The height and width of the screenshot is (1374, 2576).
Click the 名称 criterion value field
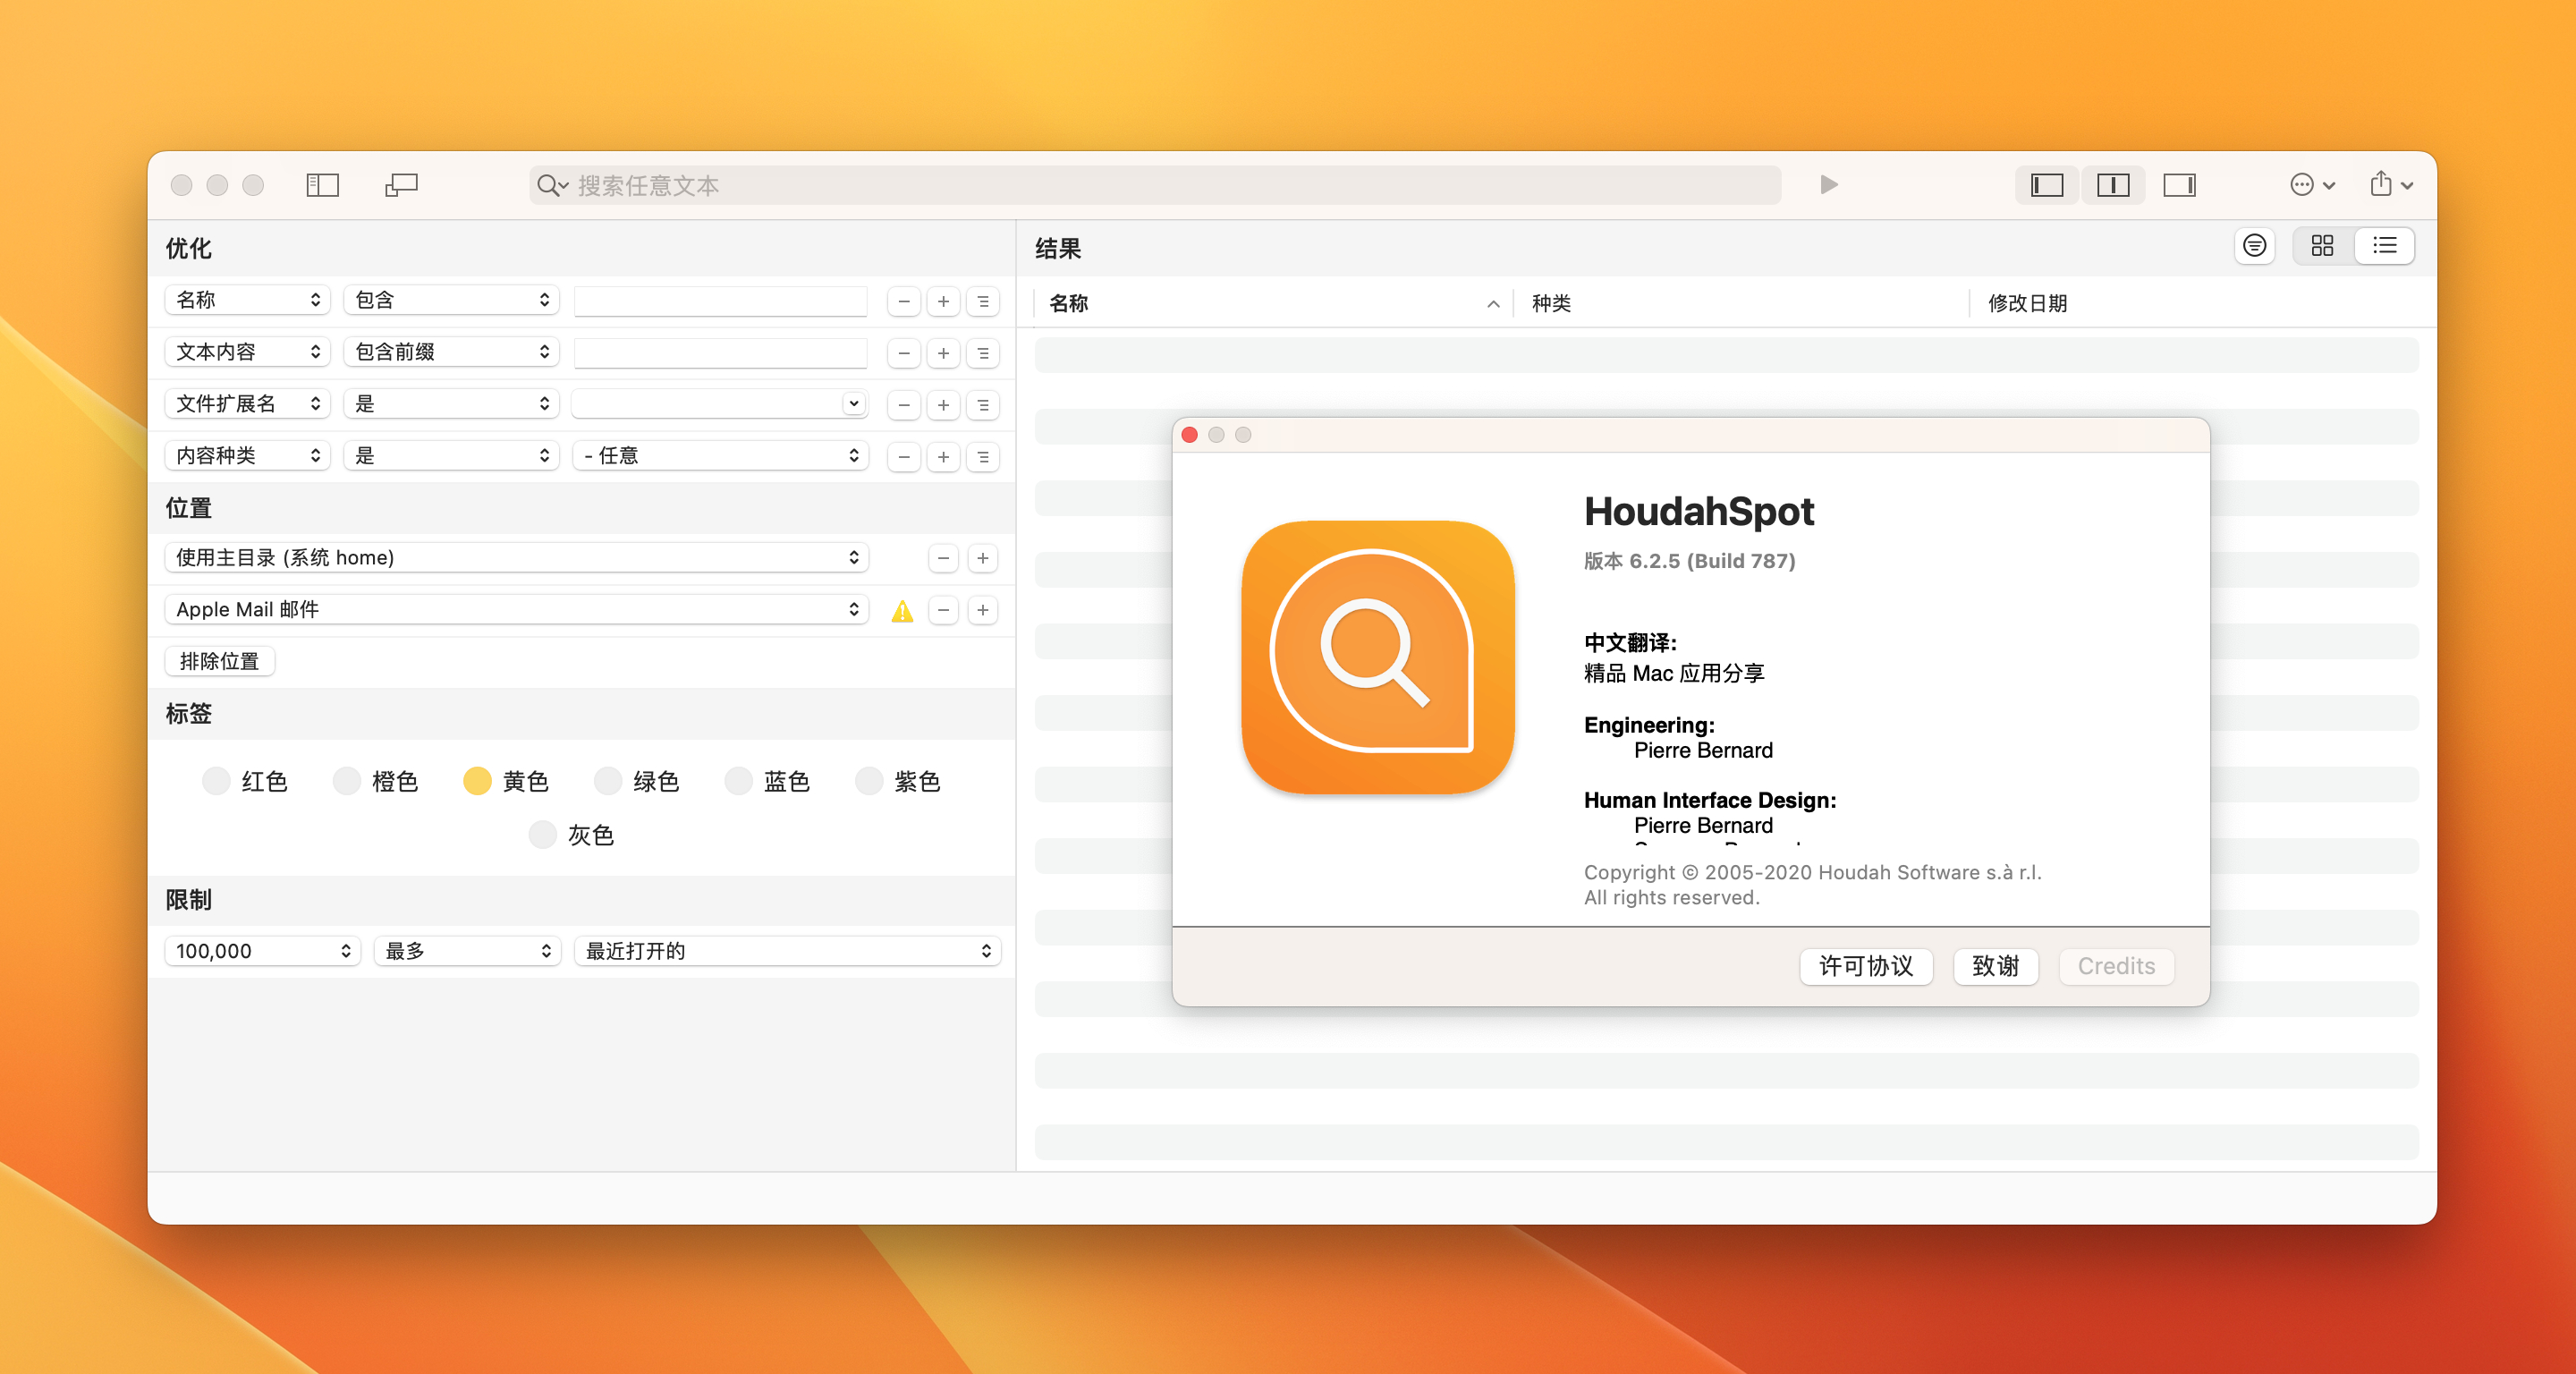click(x=721, y=301)
